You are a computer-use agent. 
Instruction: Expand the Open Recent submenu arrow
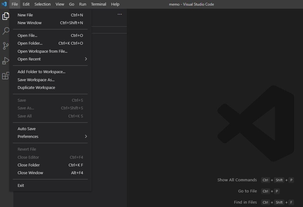click(86, 59)
